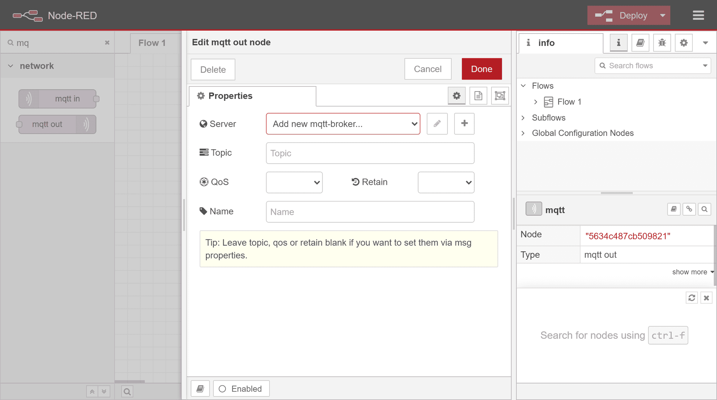Click the Topic input field
Screen dimensions: 717x400
[x=370, y=153]
